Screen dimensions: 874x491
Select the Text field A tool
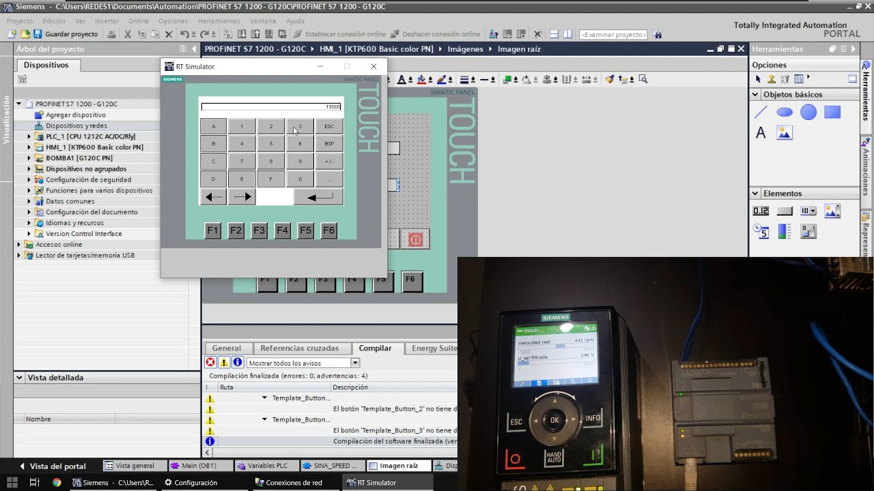tap(761, 133)
